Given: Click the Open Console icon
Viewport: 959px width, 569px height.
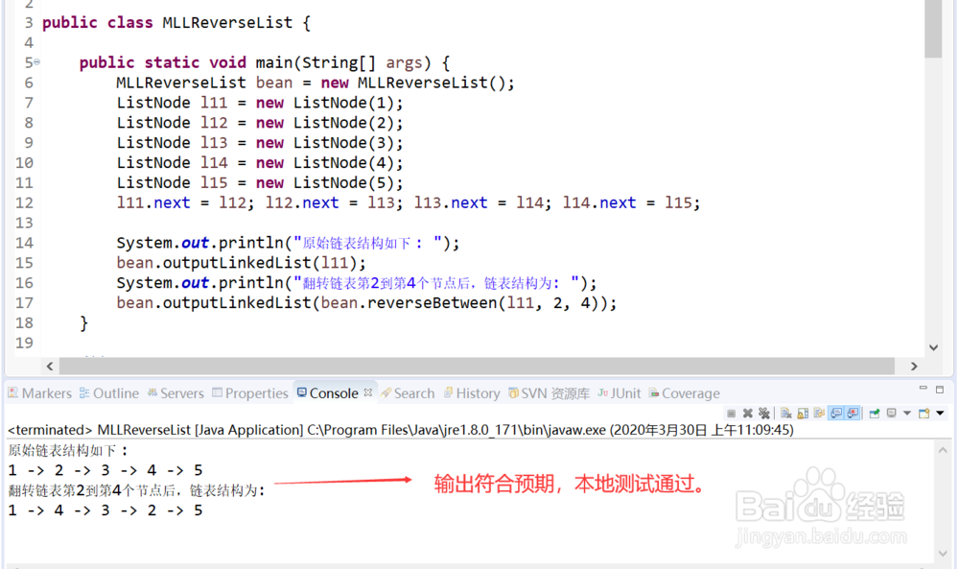Looking at the screenshot, I should pos(924,413).
